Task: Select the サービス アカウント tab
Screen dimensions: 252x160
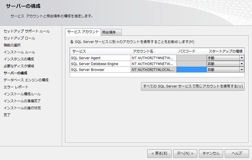Action: (83, 32)
